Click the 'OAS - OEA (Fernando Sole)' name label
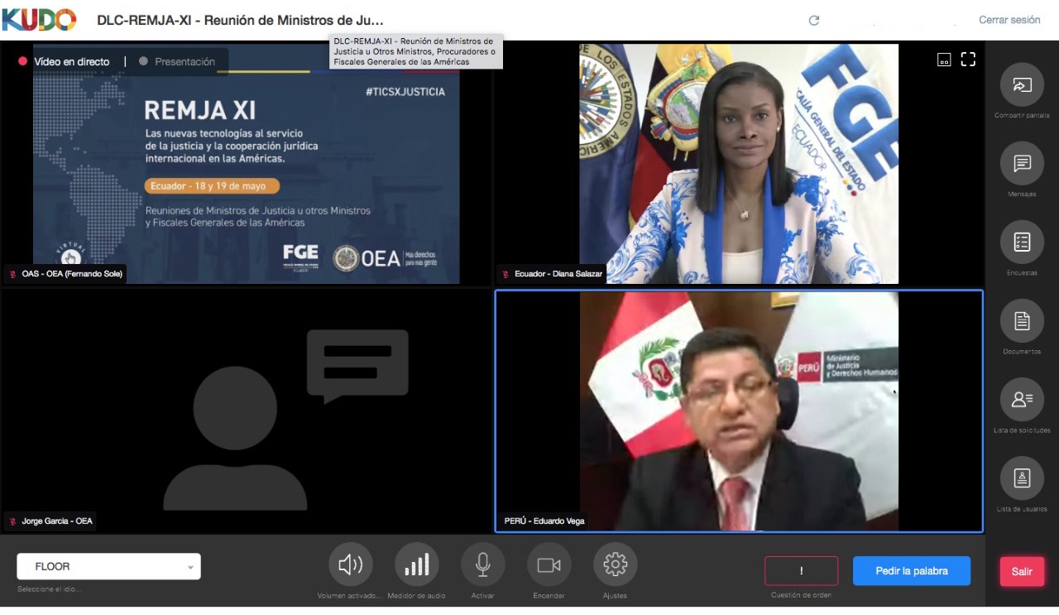The image size is (1059, 615). tap(73, 274)
